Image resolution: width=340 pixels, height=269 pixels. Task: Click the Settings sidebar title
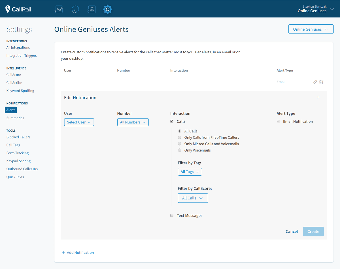[x=19, y=30]
